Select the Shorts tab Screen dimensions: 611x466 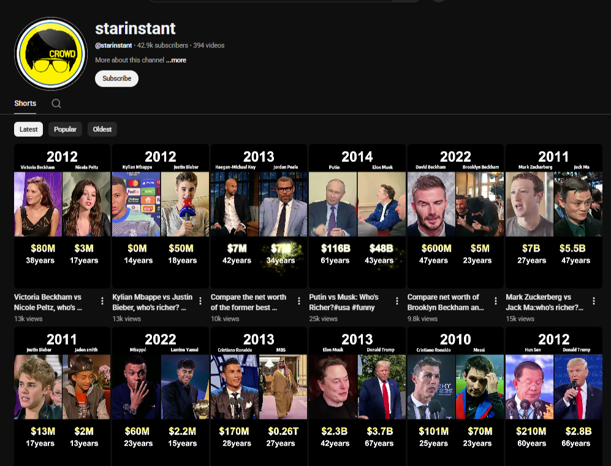[25, 104]
